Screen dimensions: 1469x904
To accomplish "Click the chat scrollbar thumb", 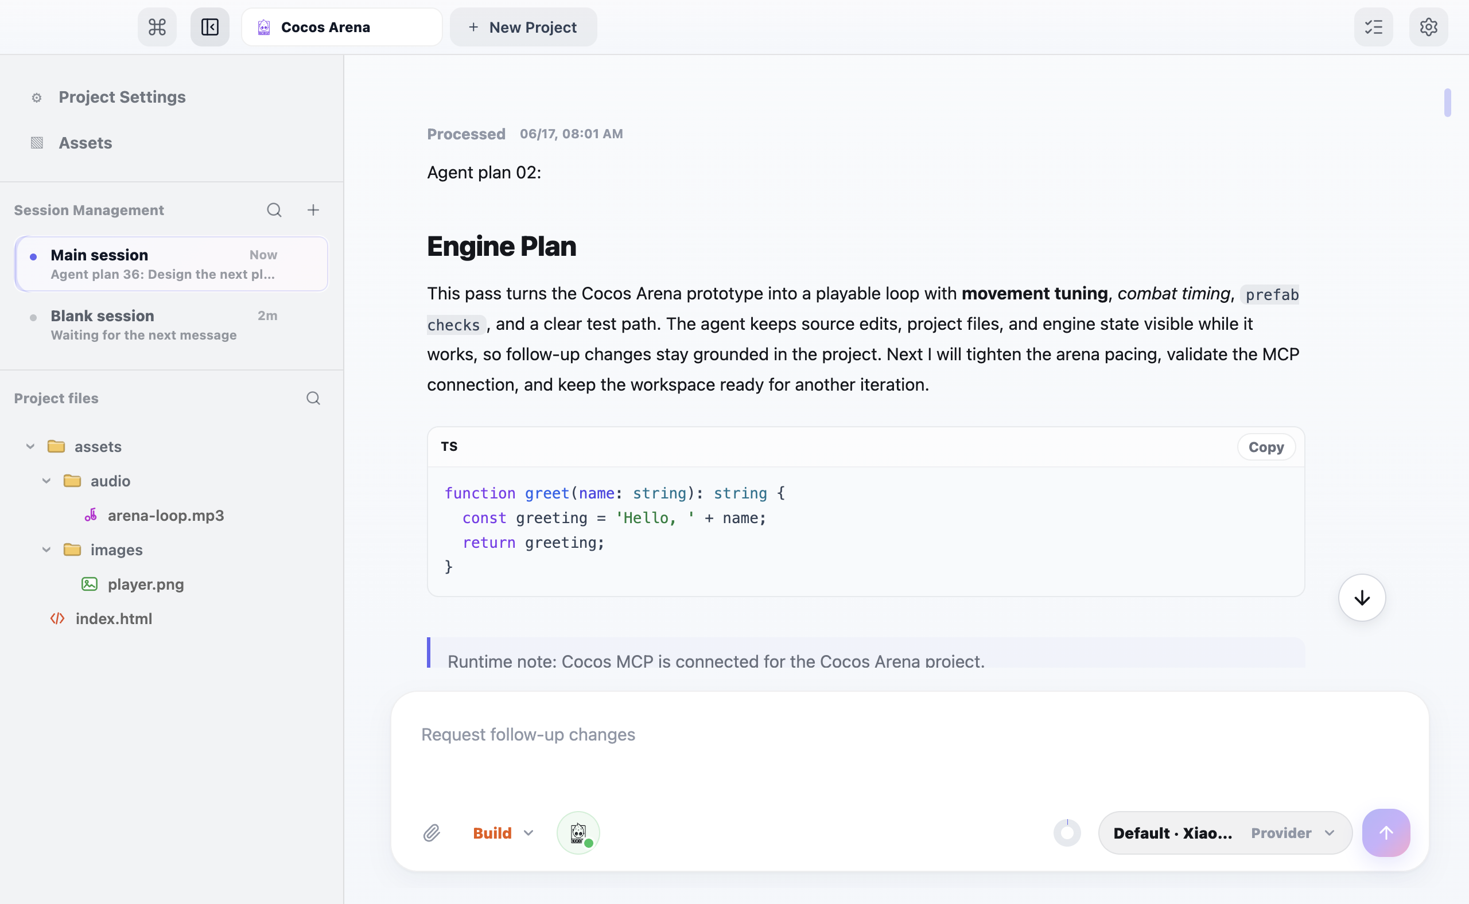I will pos(1447,103).
